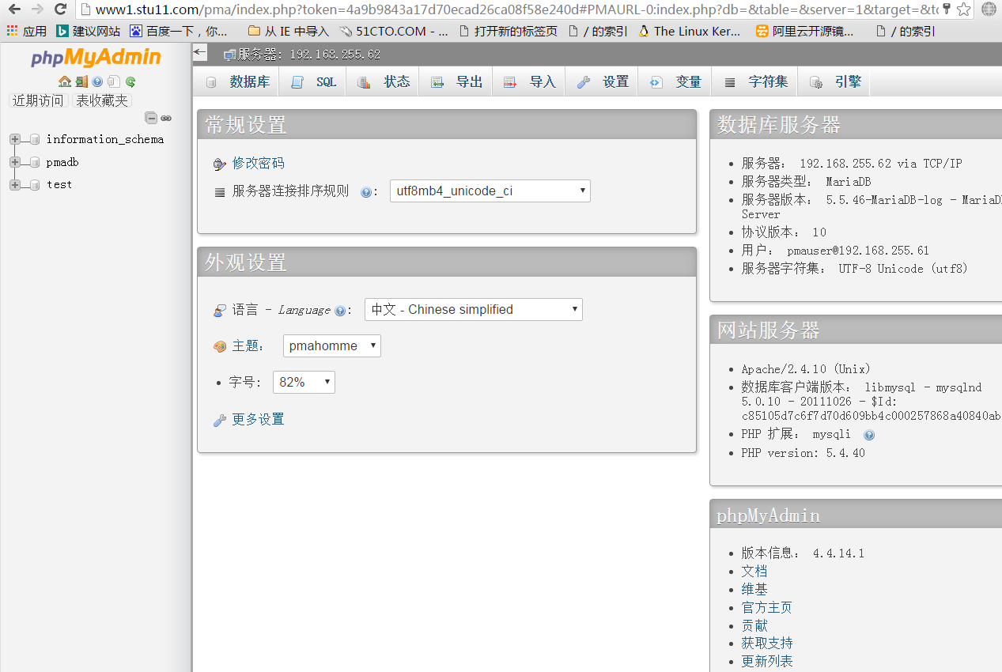Click the copy/docs pages icon in sidebar

pos(114,81)
